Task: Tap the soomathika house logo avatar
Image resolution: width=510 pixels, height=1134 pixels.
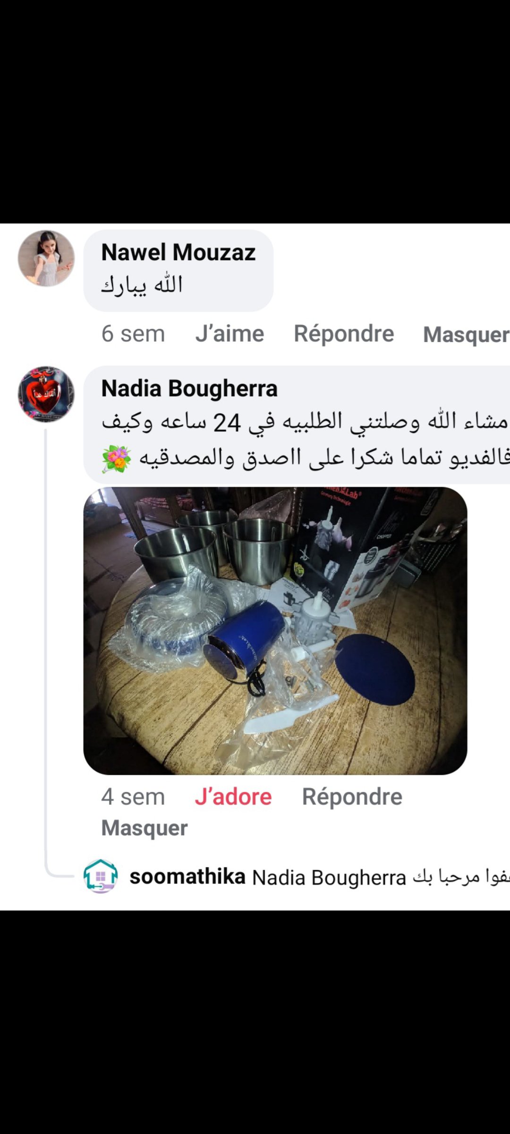Action: 101,876
